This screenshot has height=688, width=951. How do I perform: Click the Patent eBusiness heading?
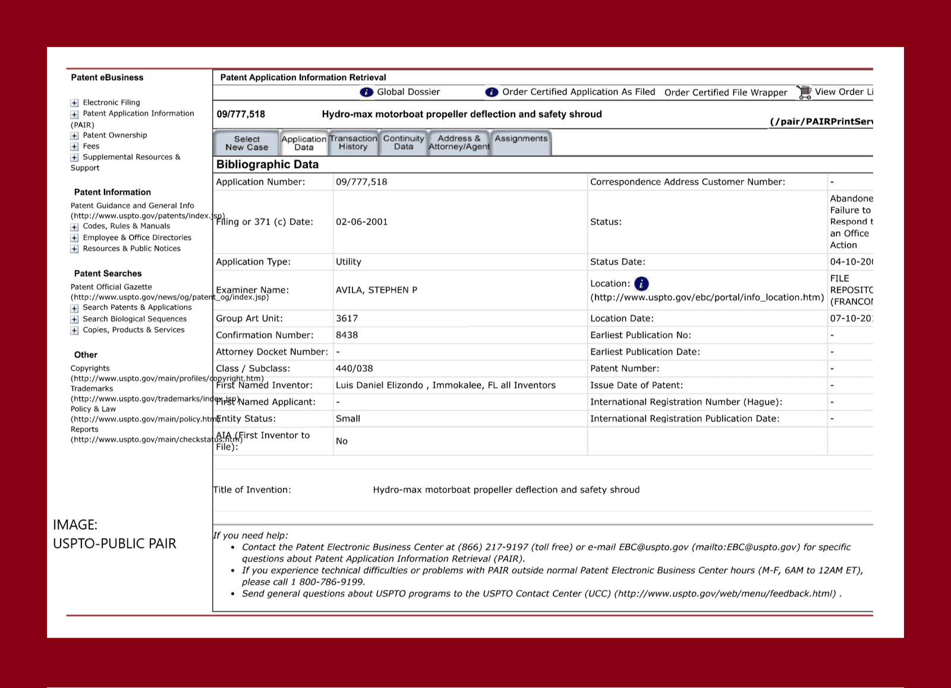tap(107, 78)
